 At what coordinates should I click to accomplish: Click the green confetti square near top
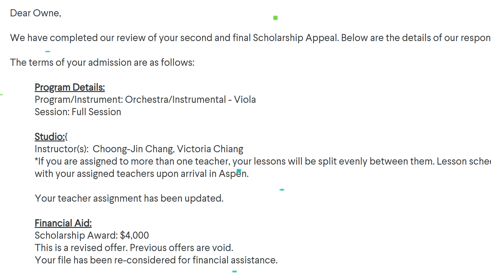point(275,18)
